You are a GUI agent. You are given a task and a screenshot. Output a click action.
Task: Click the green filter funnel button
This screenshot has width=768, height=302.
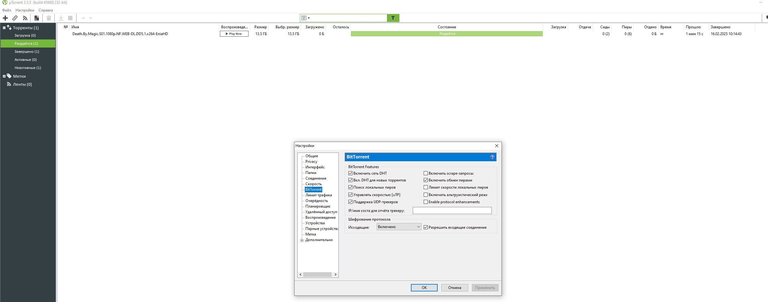(393, 18)
